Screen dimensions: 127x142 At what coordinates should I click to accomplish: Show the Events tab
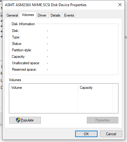[x=69, y=15]
